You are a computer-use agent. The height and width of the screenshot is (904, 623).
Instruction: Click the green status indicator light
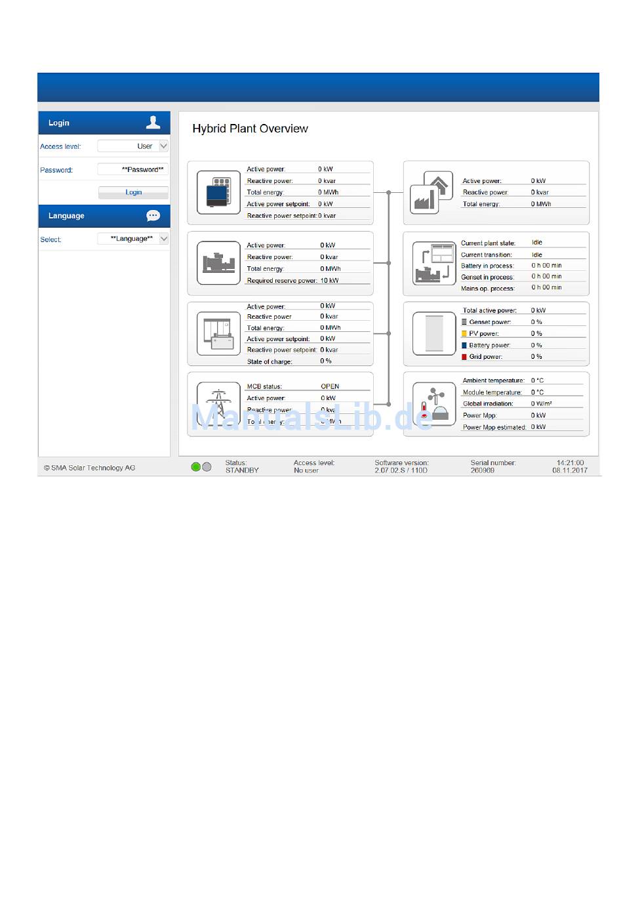pyautogui.click(x=195, y=467)
